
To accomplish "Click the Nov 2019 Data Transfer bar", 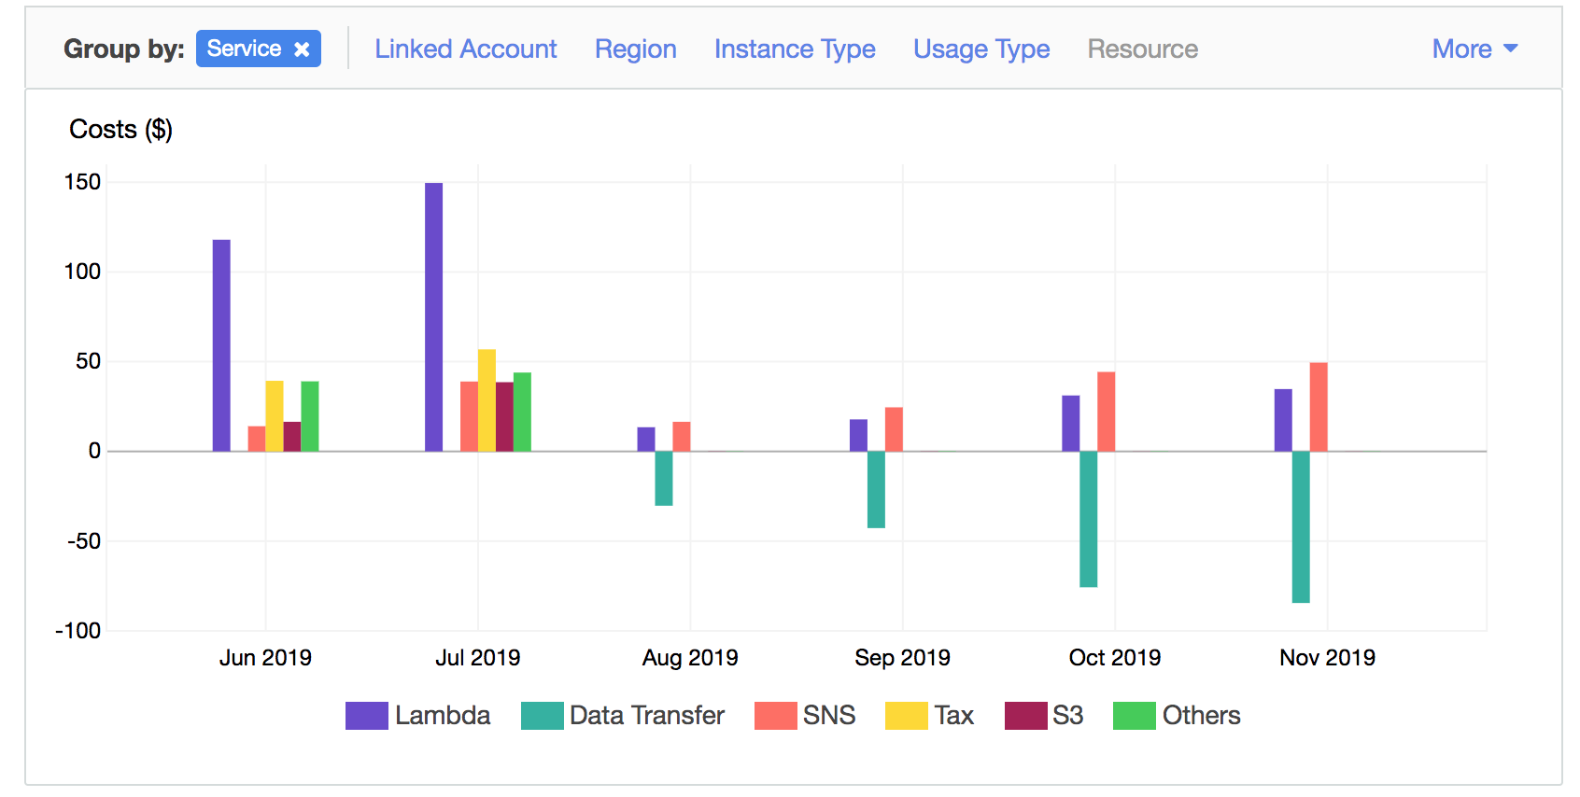I will (x=1300, y=527).
